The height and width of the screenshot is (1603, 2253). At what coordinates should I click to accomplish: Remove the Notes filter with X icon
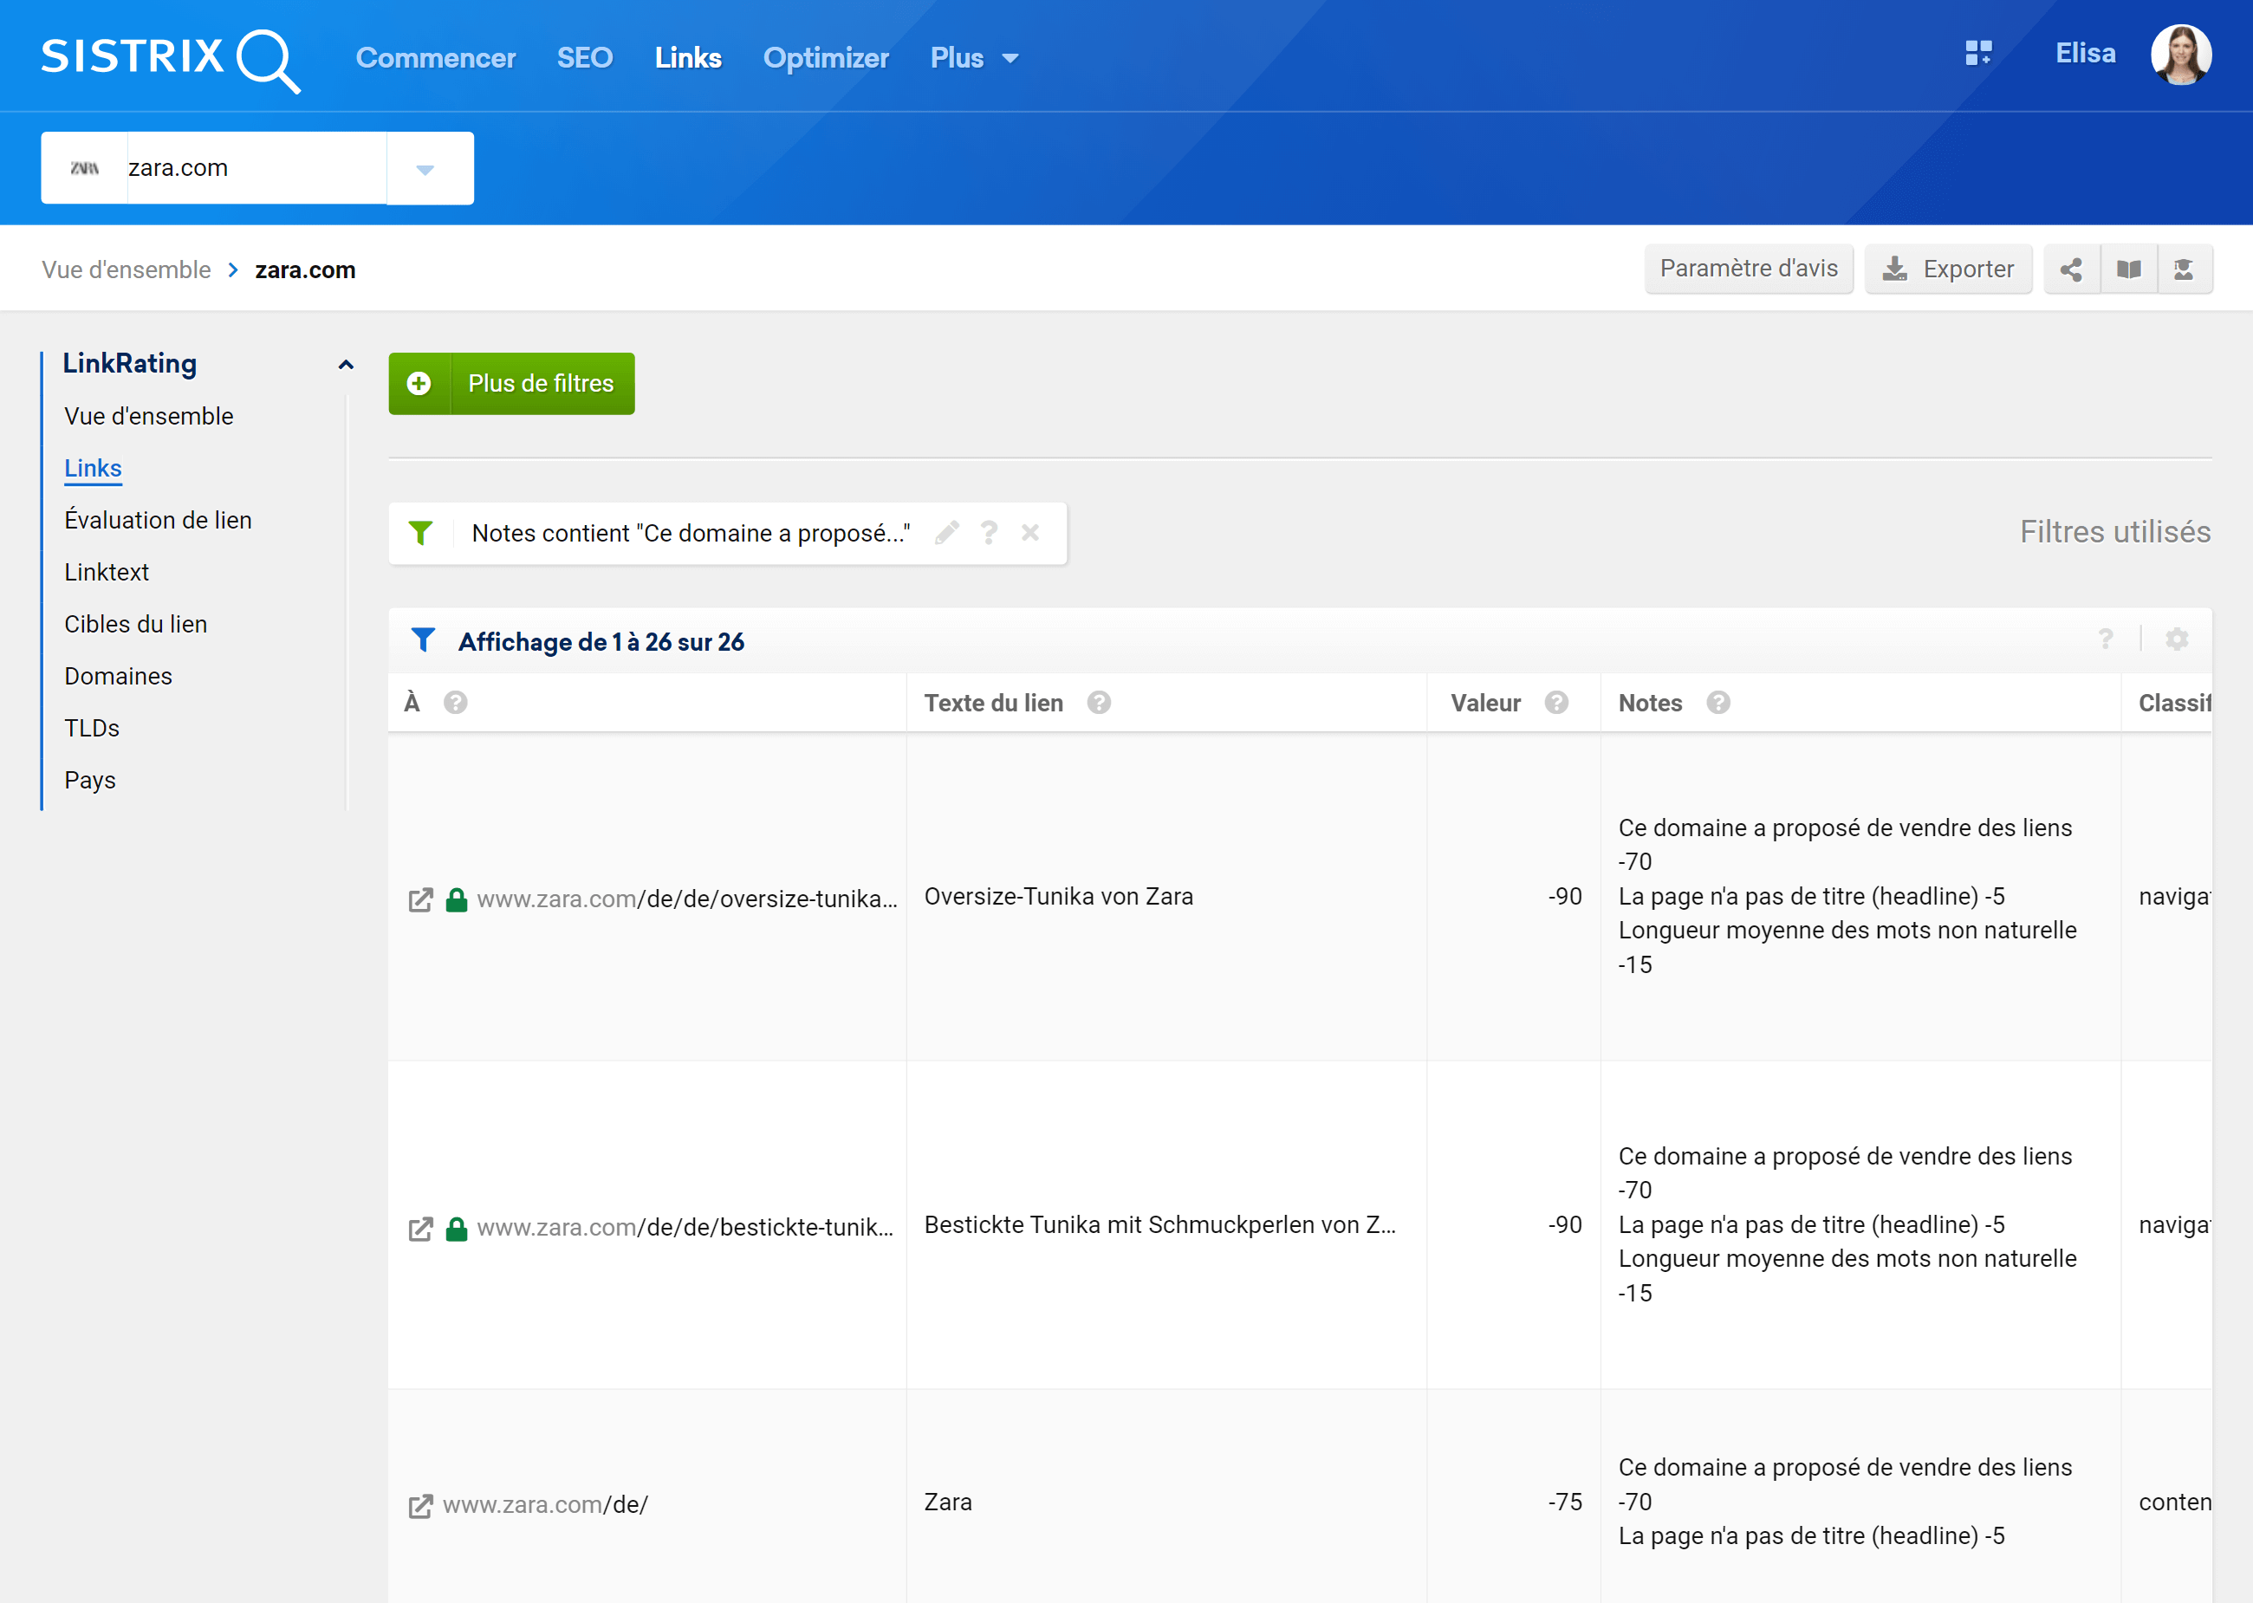point(1030,533)
